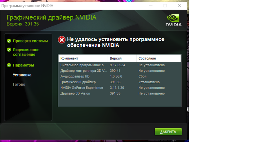Click version 390.41 cell
Image resolution: width=257 pixels, height=145 pixels.
point(115,71)
